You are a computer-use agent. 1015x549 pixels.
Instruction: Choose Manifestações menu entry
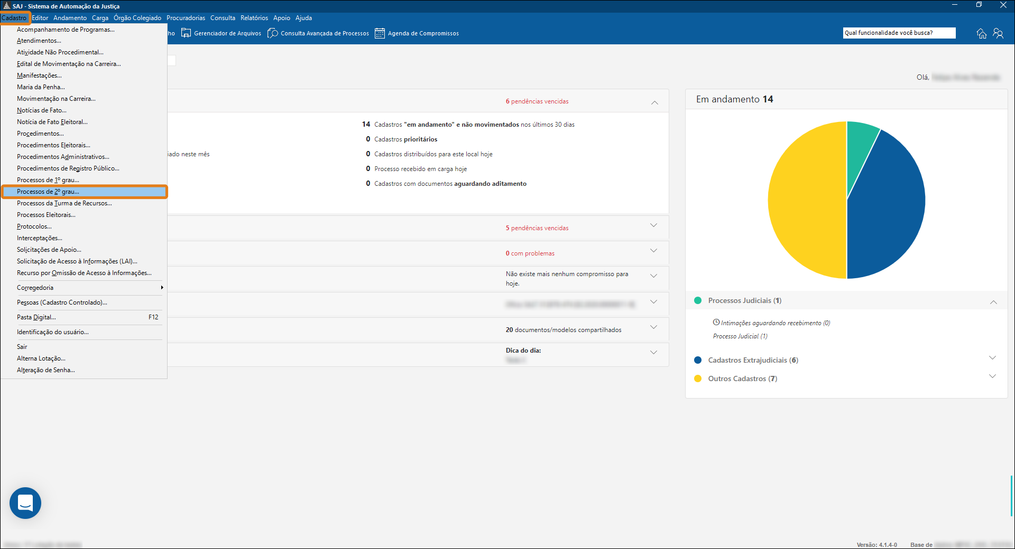(x=84, y=75)
